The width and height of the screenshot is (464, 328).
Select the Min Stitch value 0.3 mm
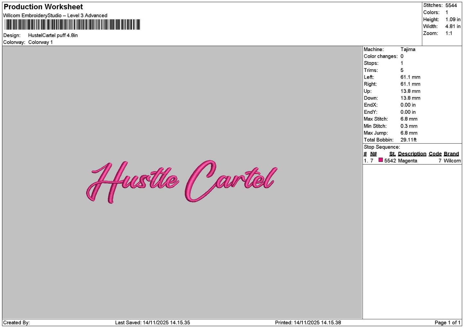pyautogui.click(x=409, y=126)
